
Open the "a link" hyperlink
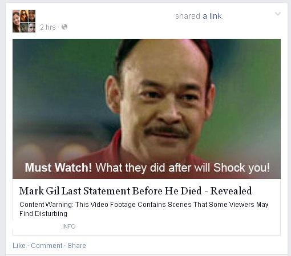[212, 16]
